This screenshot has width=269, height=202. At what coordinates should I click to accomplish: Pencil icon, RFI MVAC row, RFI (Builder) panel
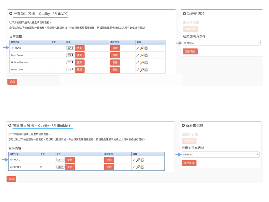tap(134, 160)
